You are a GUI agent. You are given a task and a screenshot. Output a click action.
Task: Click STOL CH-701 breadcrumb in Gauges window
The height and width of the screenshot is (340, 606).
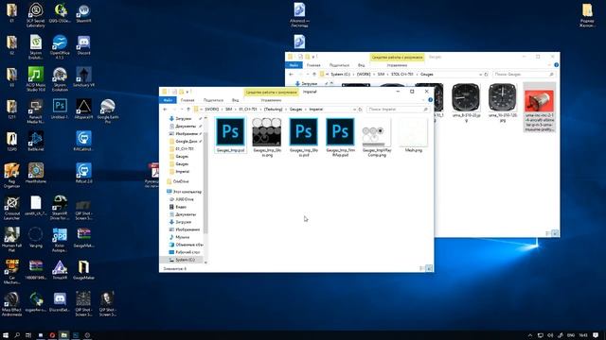click(401, 75)
